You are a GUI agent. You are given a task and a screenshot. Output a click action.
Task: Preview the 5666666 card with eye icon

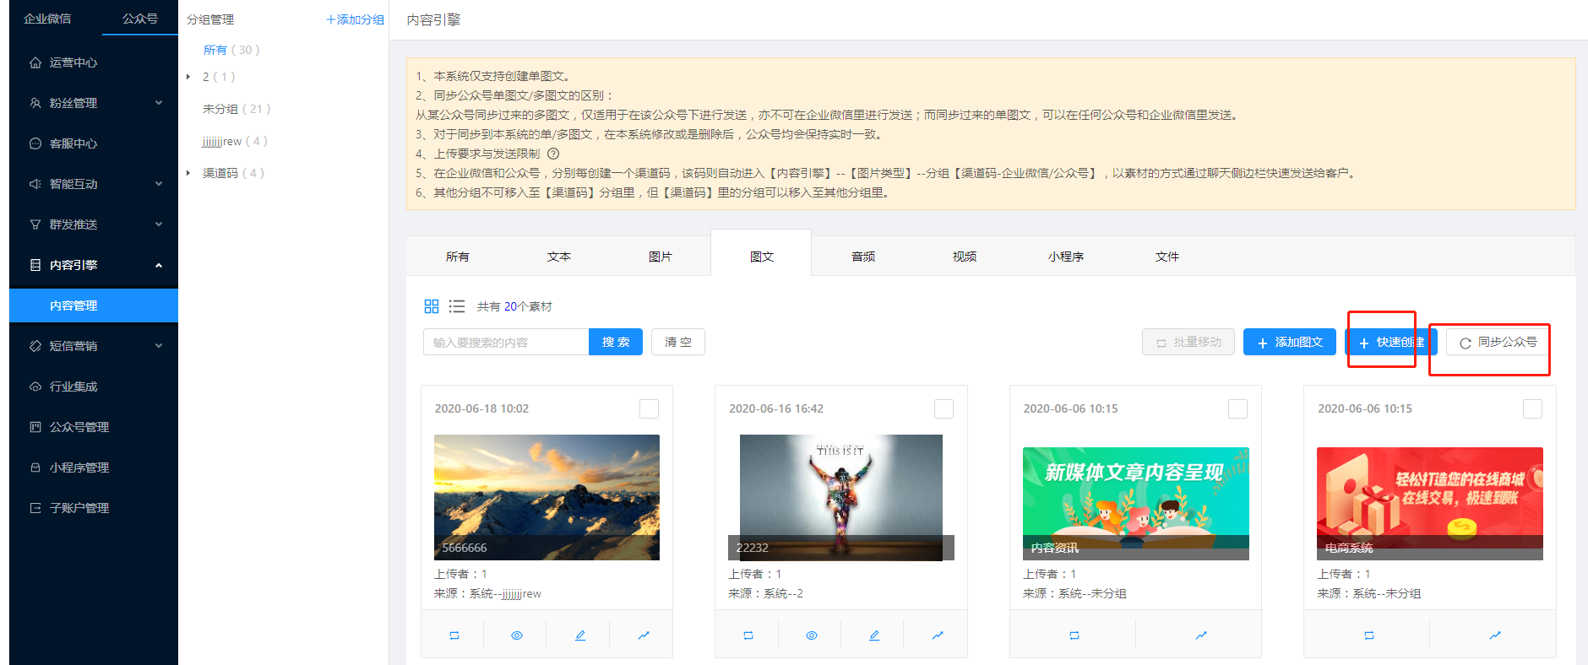pyautogui.click(x=517, y=635)
